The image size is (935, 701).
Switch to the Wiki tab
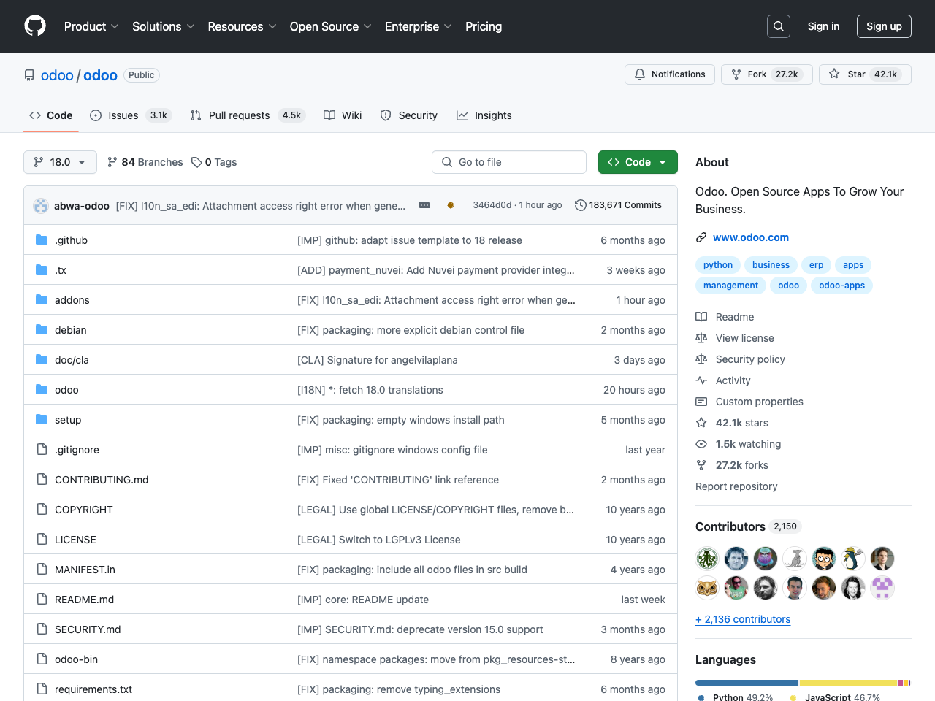[343, 115]
